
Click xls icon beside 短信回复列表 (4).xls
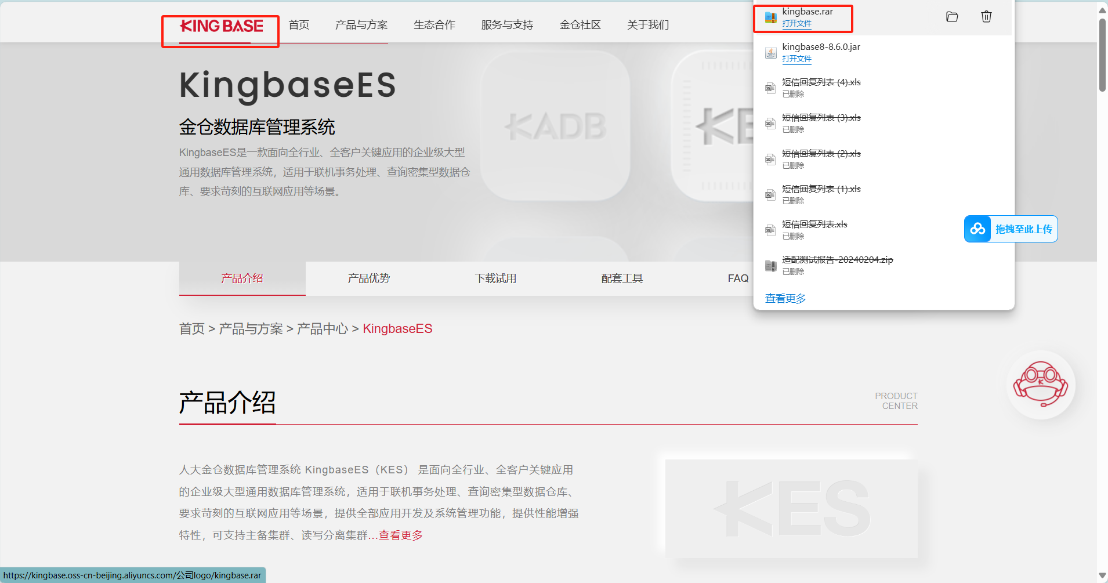(770, 88)
